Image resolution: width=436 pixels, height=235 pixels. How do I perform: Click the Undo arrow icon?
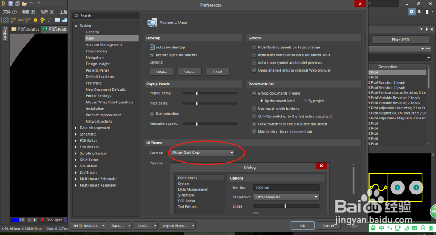tap(31, 3)
